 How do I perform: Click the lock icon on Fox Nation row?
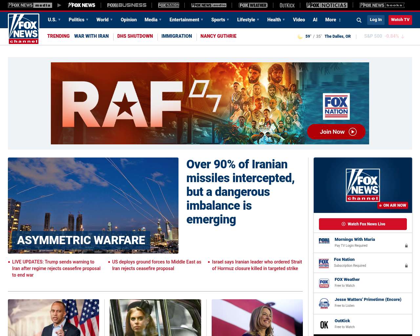click(x=406, y=266)
